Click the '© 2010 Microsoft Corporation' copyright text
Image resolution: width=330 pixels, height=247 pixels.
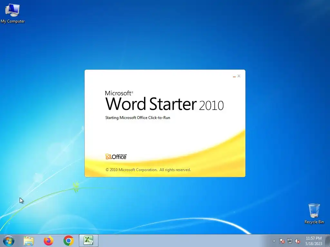pyautogui.click(x=148, y=170)
